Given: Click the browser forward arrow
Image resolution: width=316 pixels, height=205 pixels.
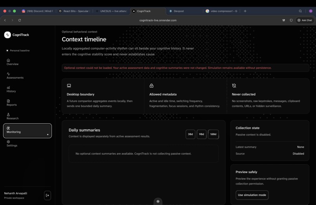Looking at the screenshot, I should coord(12,20).
